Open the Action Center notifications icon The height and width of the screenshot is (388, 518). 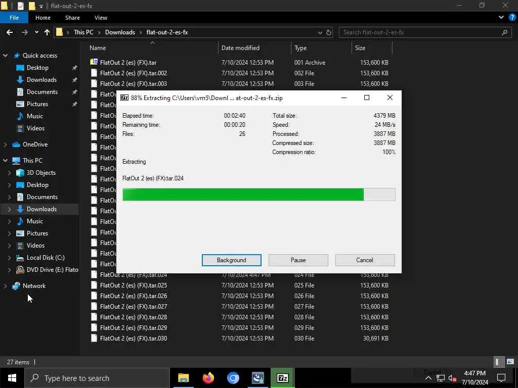[x=501, y=378]
